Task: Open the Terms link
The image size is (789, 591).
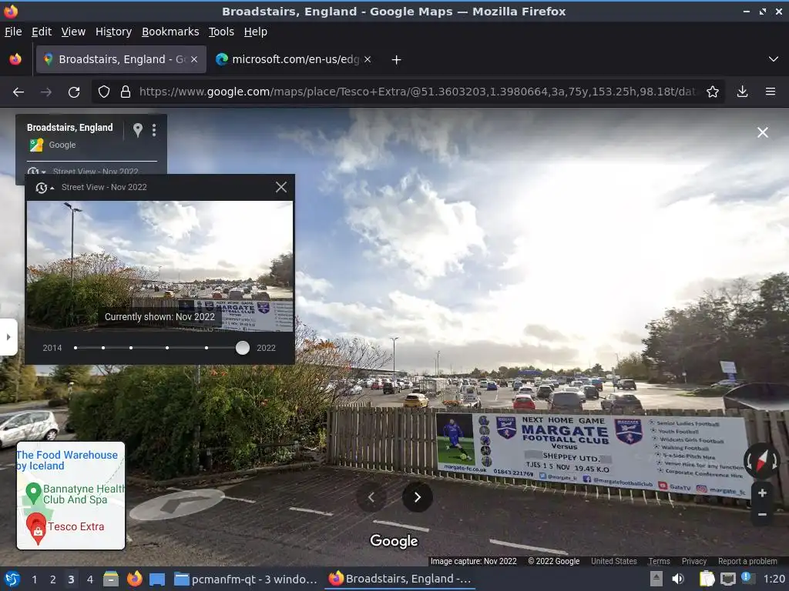Action: [x=659, y=561]
